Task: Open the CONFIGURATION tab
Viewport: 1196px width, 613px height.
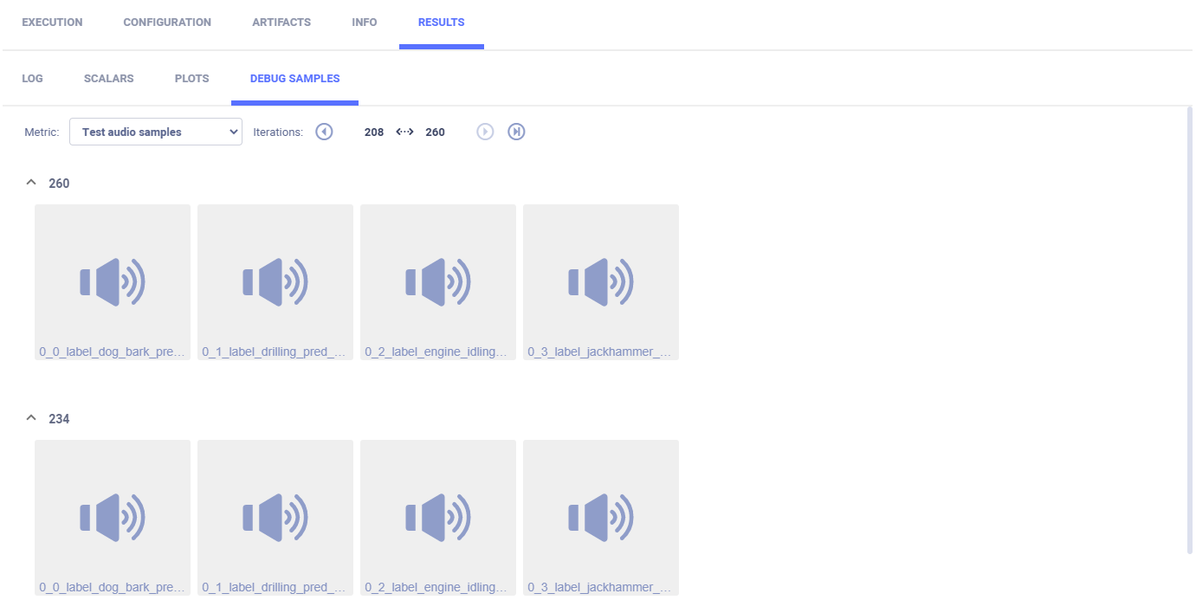Action: (167, 23)
